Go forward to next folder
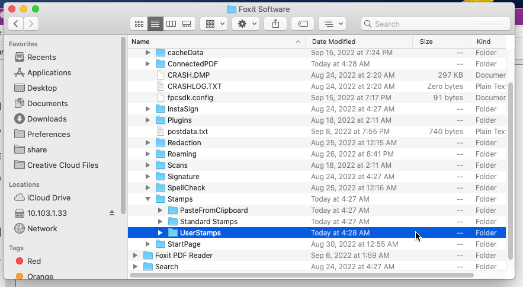The image size is (523, 287). 31,24
